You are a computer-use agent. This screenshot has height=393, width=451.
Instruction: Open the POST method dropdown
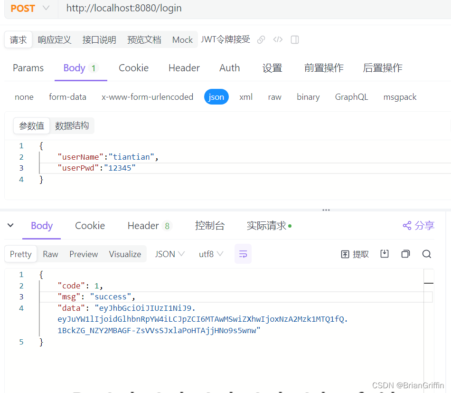click(45, 8)
